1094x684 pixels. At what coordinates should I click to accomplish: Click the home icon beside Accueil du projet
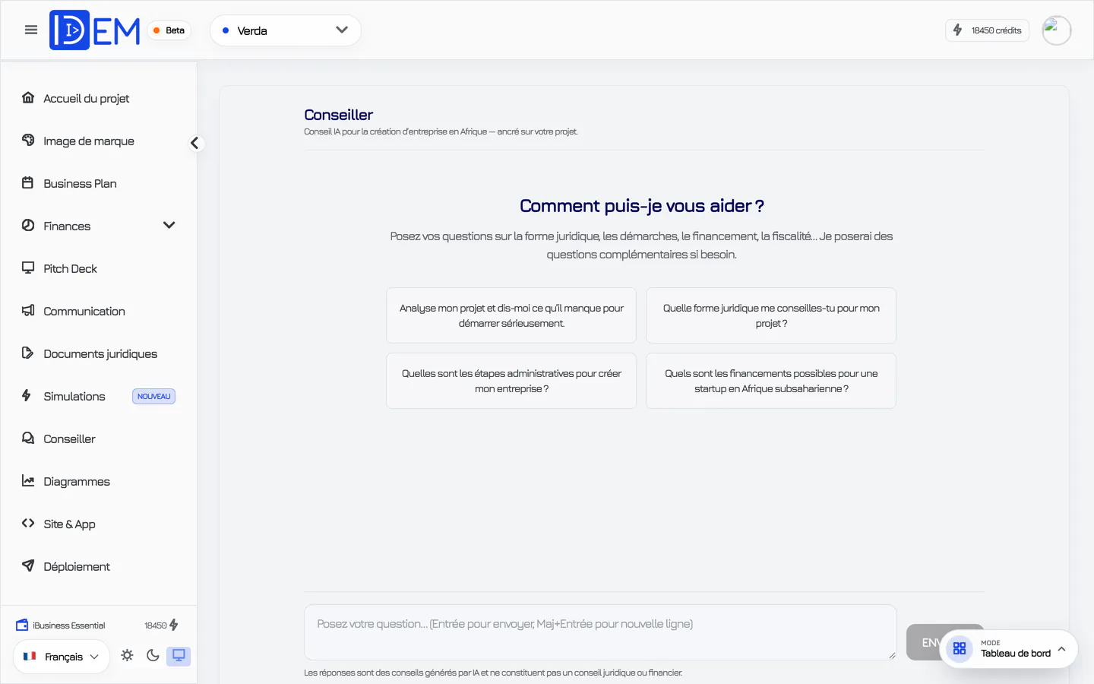tap(28, 97)
